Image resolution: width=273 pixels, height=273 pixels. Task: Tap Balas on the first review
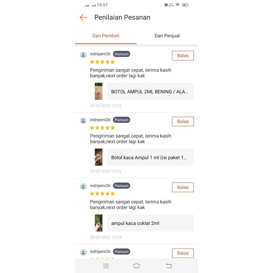click(x=183, y=56)
